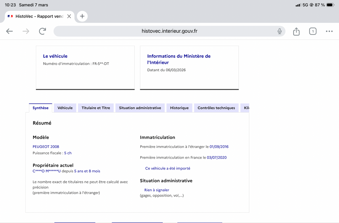Click the PEUGEOT 2008 model text

(x=46, y=147)
